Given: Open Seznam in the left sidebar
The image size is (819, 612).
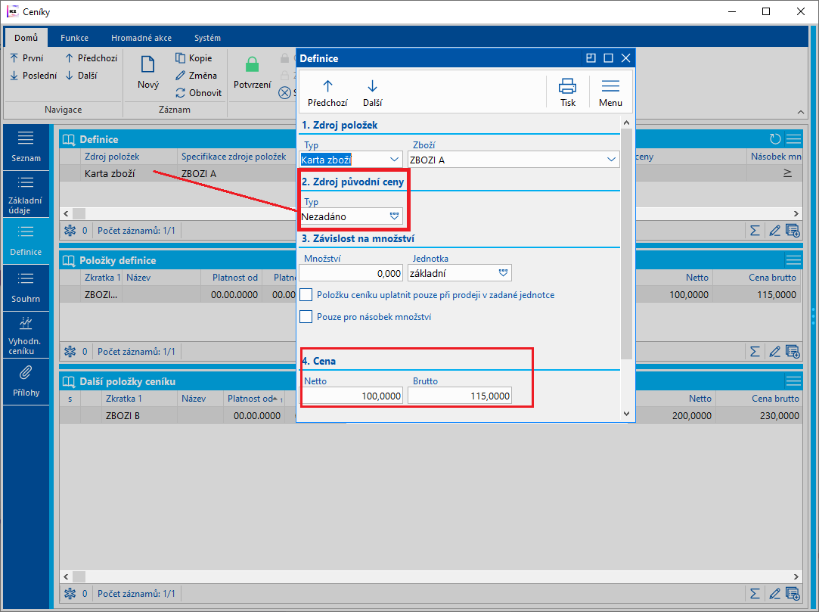Looking at the screenshot, I should [x=26, y=148].
